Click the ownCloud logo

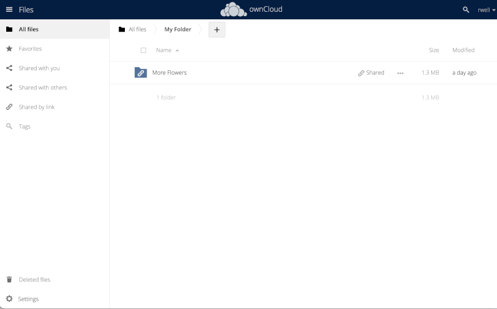coord(252,9)
